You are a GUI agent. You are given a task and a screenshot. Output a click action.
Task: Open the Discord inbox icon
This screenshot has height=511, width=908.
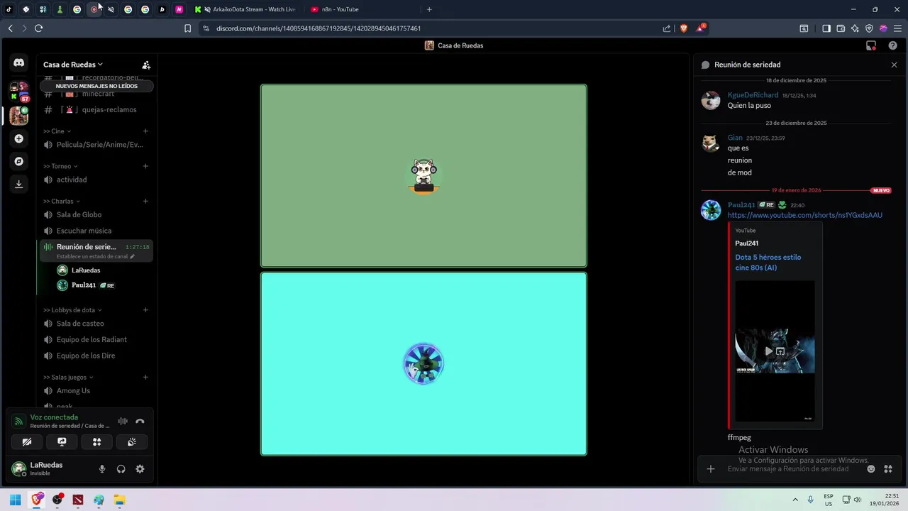click(871, 45)
